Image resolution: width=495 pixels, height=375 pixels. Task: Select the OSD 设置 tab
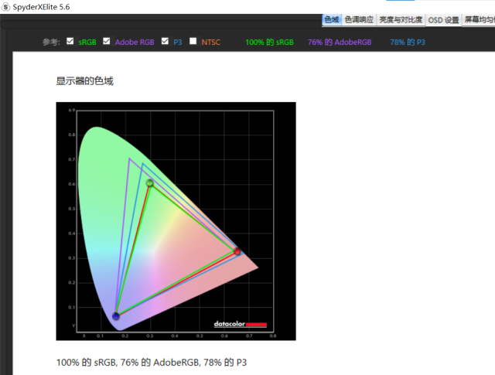(x=443, y=20)
